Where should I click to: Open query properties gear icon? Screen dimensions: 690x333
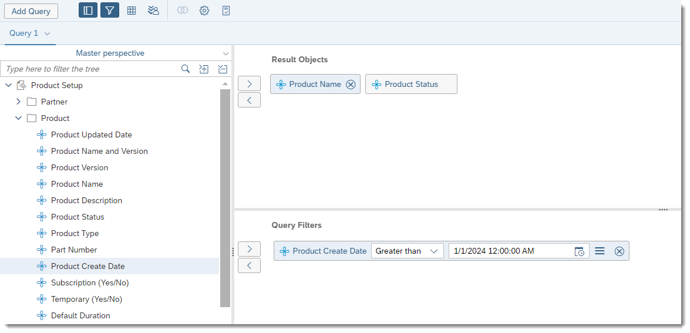point(204,11)
